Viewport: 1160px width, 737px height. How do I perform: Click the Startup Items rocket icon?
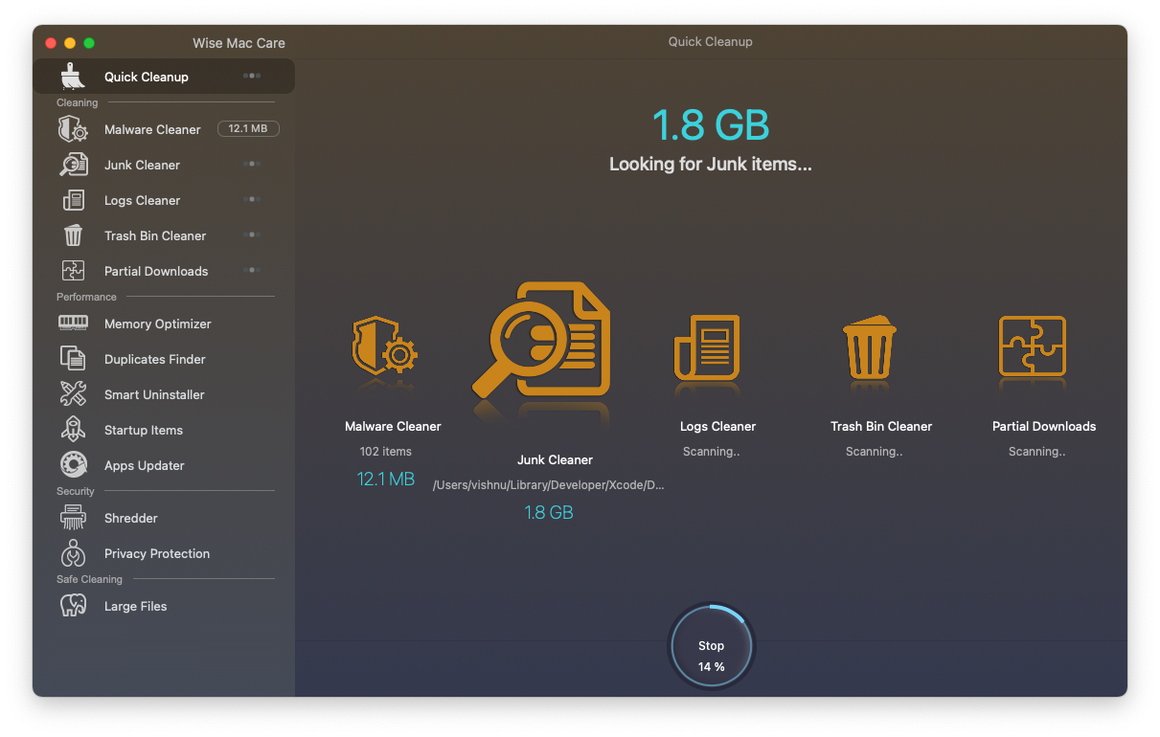(73, 430)
